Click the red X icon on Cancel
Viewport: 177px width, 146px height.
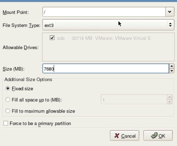(117, 136)
